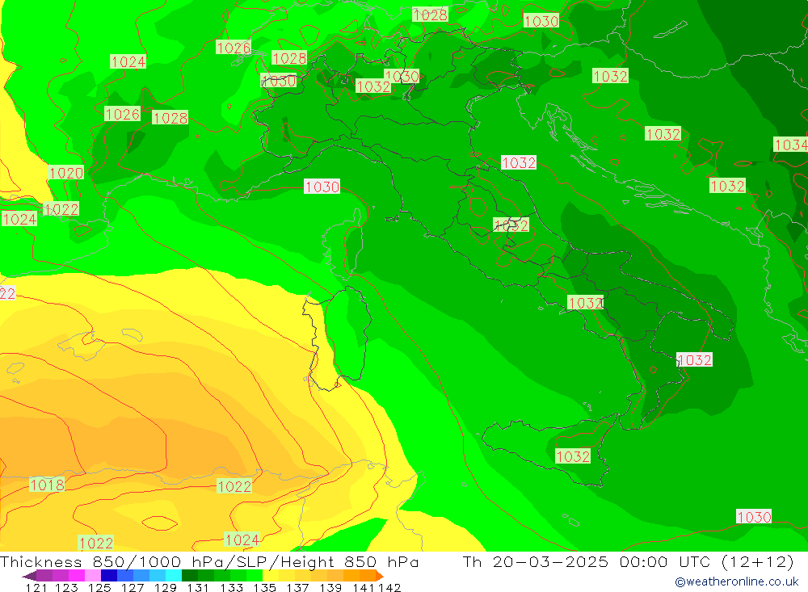The image size is (808, 592).
Task: Select legend value 121
Action: [36, 588]
